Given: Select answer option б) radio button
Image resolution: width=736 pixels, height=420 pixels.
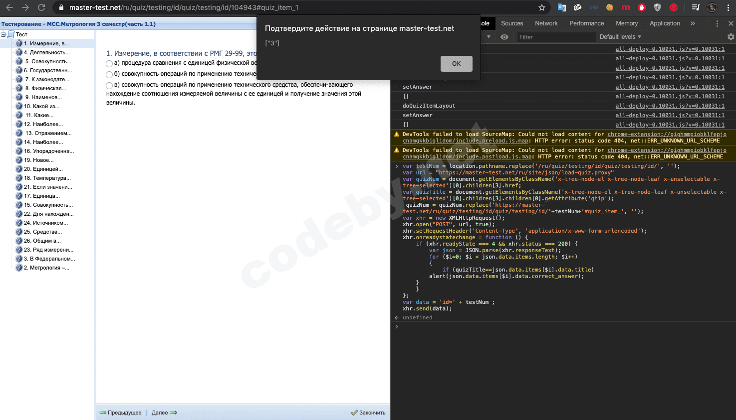Looking at the screenshot, I should click(109, 75).
